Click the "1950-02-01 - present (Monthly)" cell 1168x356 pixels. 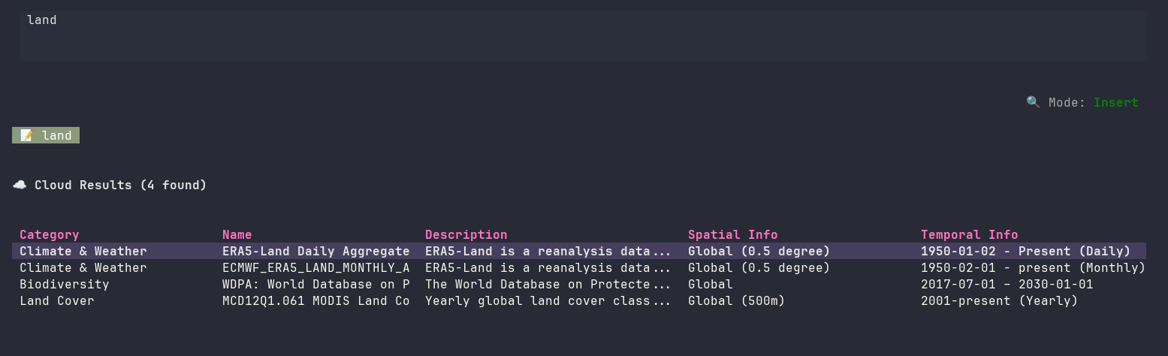point(1033,267)
